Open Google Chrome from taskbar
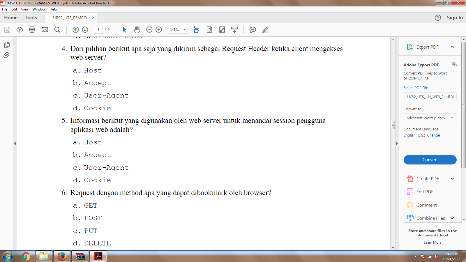The image size is (466, 262). [26, 256]
